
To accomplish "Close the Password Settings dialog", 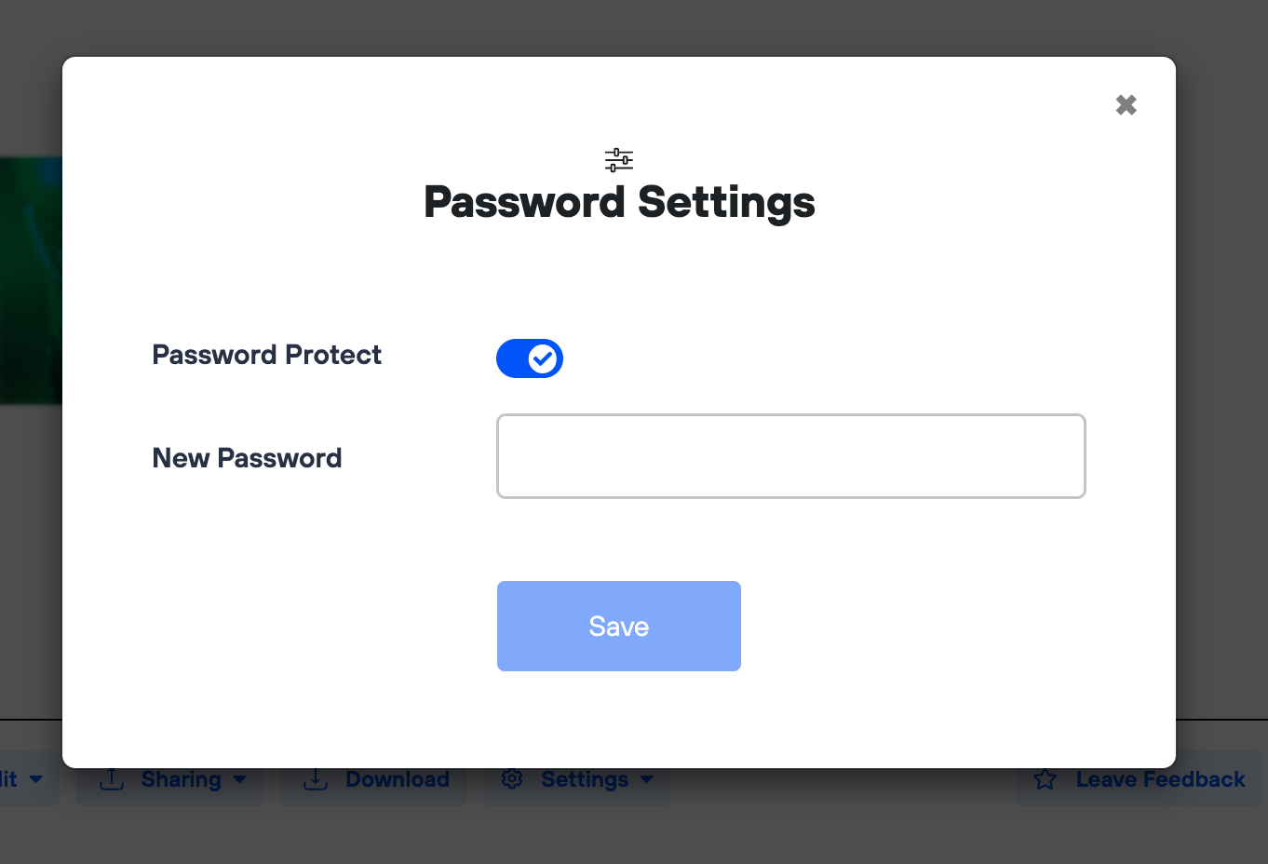I will point(1126,105).
